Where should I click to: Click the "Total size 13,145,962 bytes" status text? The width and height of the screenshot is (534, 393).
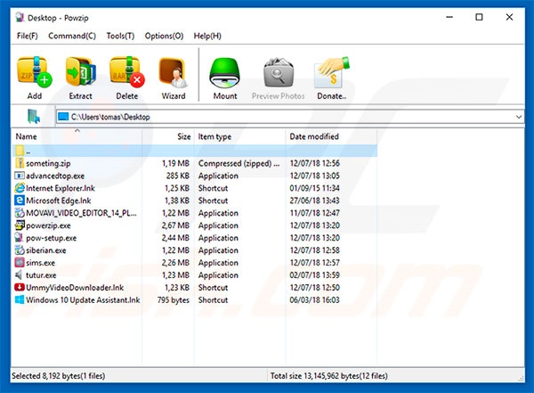[x=329, y=375]
